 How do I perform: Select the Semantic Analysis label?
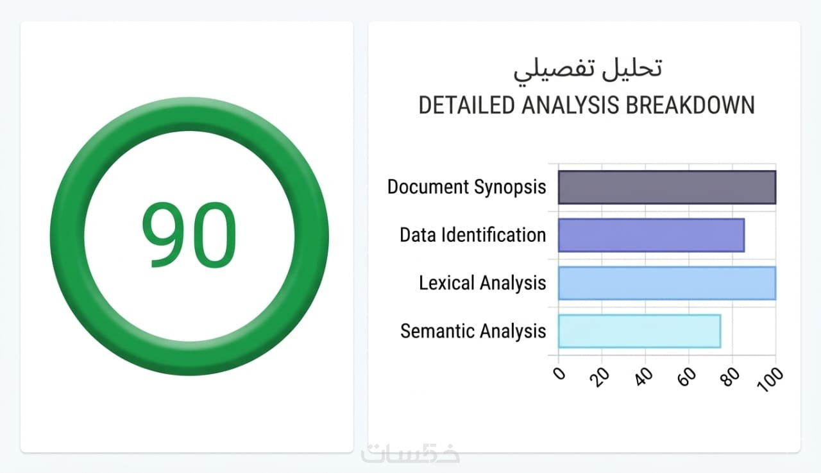(473, 331)
